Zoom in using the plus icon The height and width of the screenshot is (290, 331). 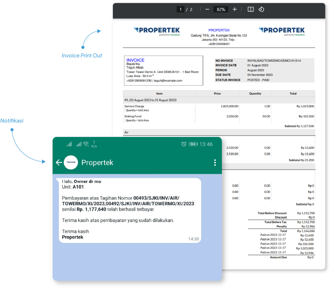coord(235,9)
